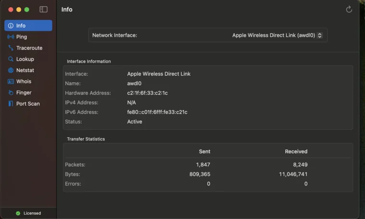Click the Received column header
Viewport: 365px width, 219px height.
tap(296, 151)
